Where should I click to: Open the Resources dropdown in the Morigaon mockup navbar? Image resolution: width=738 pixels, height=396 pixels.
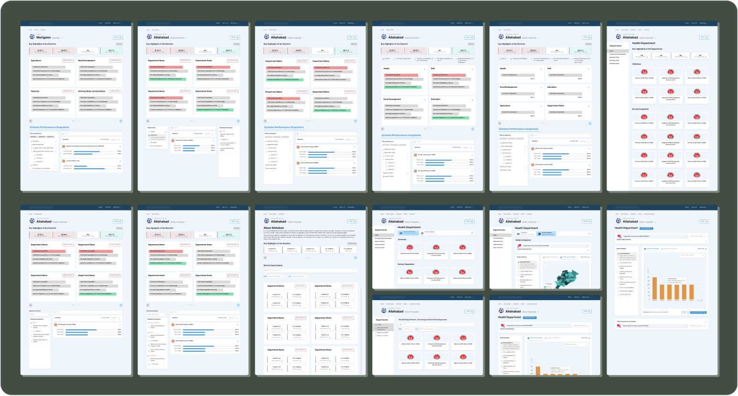click(117, 22)
